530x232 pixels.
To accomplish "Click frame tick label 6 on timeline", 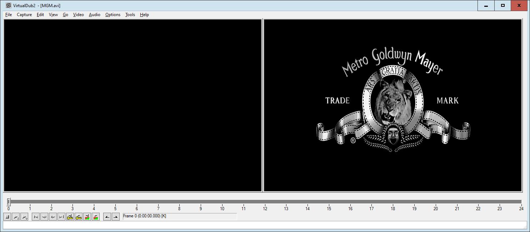I will click(x=137, y=209).
